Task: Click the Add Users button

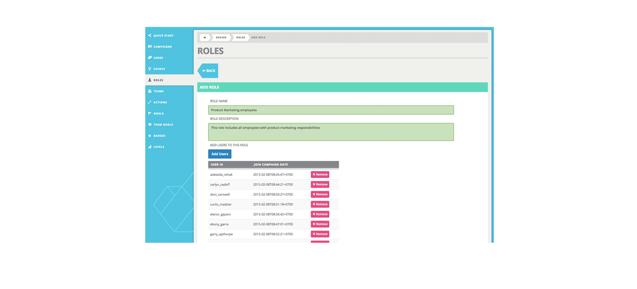Action: [x=220, y=154]
